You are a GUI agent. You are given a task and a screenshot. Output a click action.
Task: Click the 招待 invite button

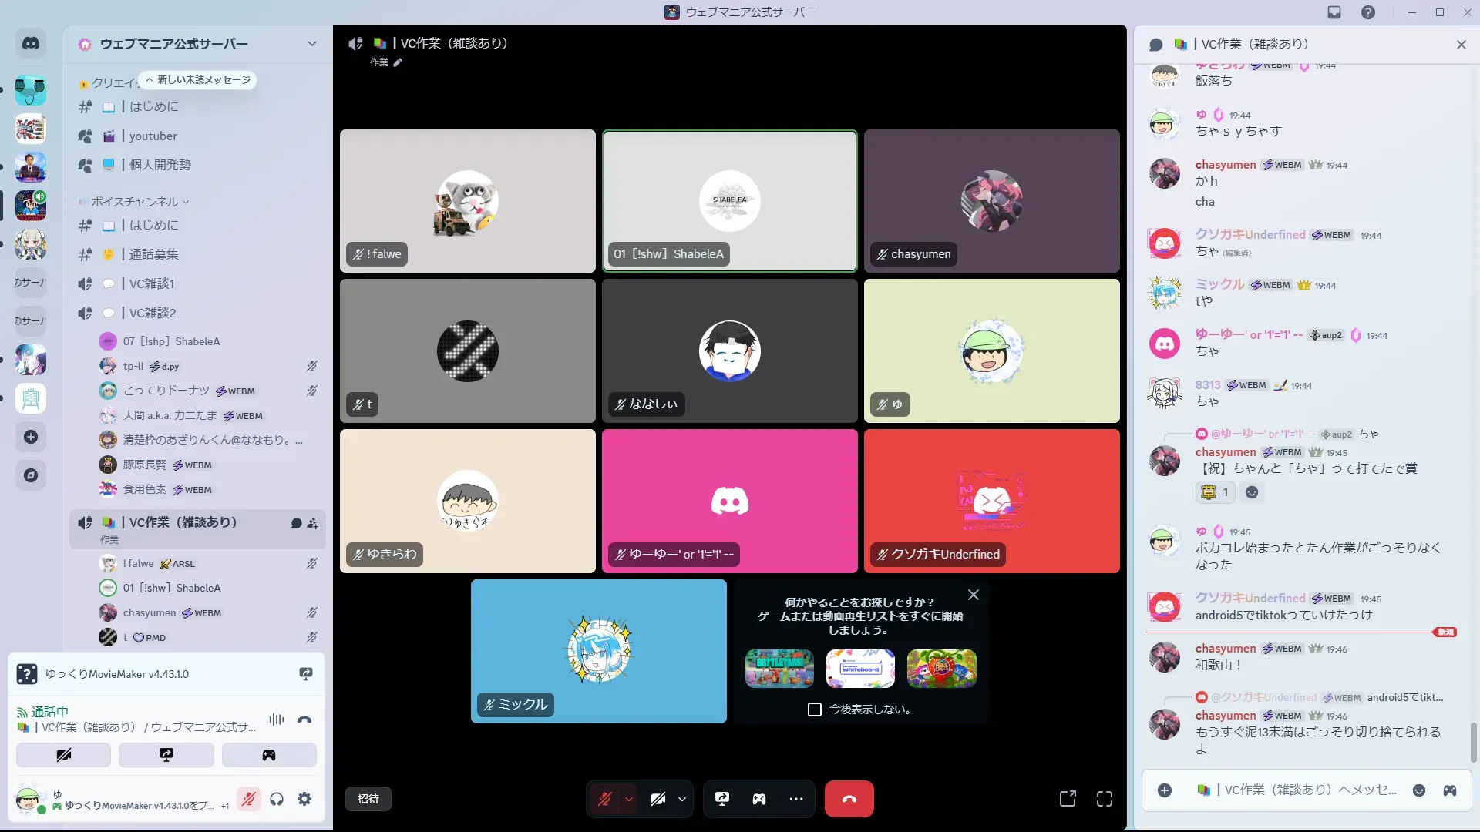(x=368, y=799)
